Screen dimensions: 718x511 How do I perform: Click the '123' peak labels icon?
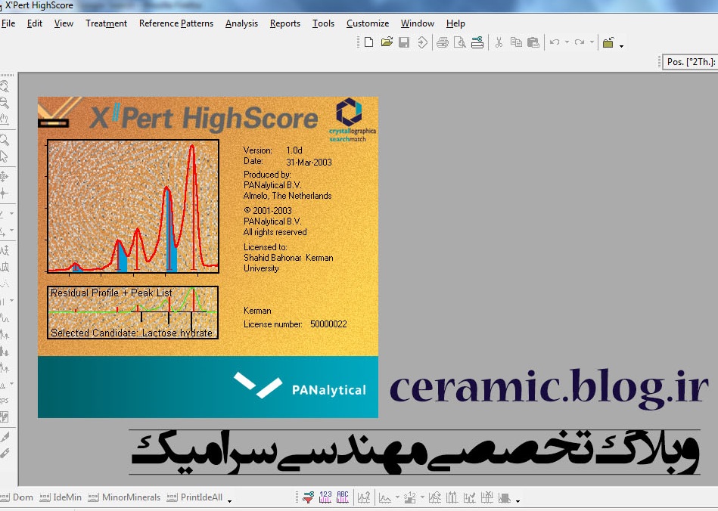(325, 497)
